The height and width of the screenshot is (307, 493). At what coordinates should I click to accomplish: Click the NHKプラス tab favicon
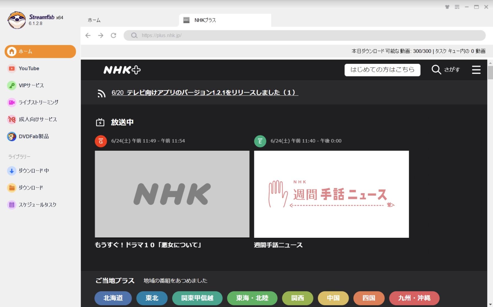tap(186, 20)
